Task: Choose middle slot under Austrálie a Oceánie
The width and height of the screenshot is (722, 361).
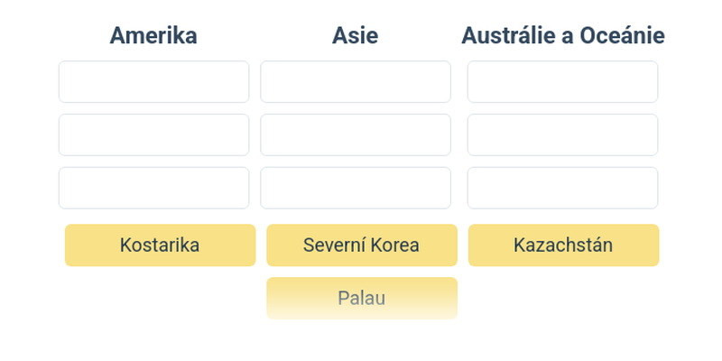Action: [x=562, y=134]
